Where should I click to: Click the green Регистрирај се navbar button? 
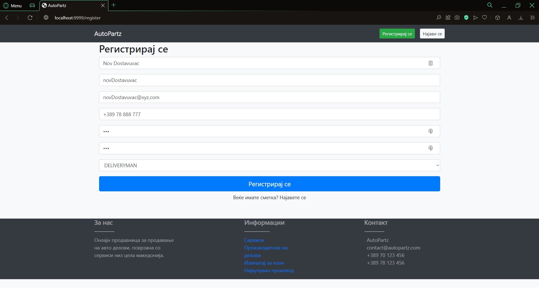(397, 34)
